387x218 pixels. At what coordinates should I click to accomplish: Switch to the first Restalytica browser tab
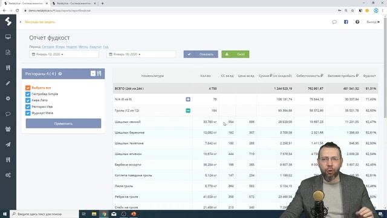pyautogui.click(x=25, y=4)
